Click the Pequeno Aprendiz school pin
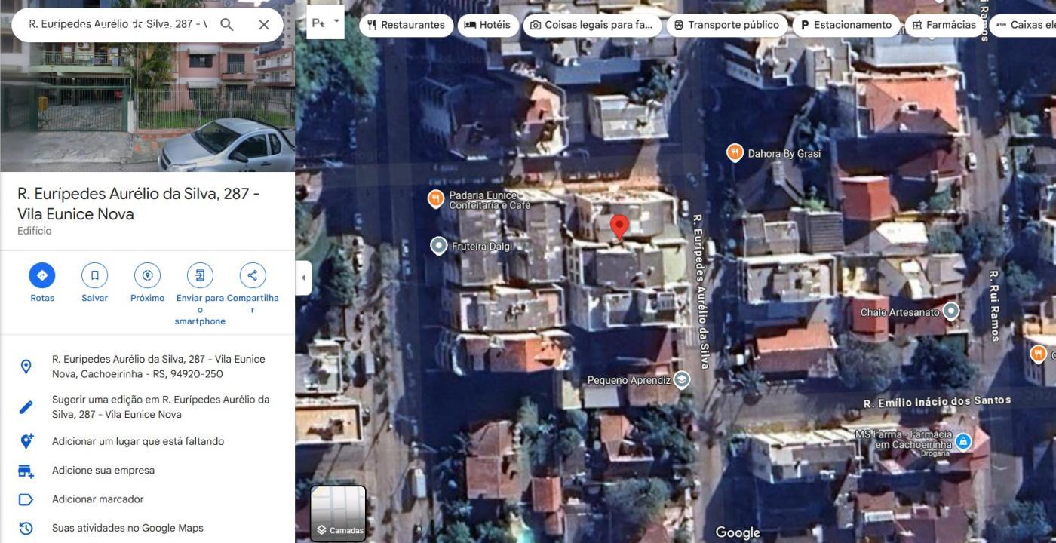1056x543 pixels. pyautogui.click(x=682, y=379)
